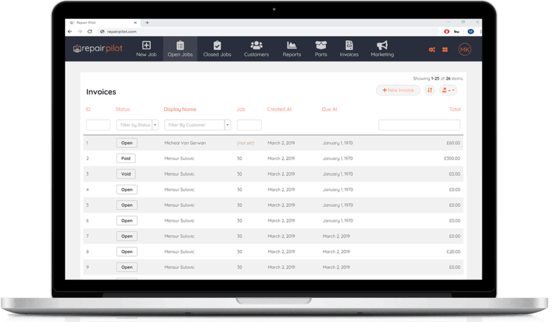Click the ID filter input
Image resolution: width=560 pixels, height=322 pixels.
click(98, 125)
